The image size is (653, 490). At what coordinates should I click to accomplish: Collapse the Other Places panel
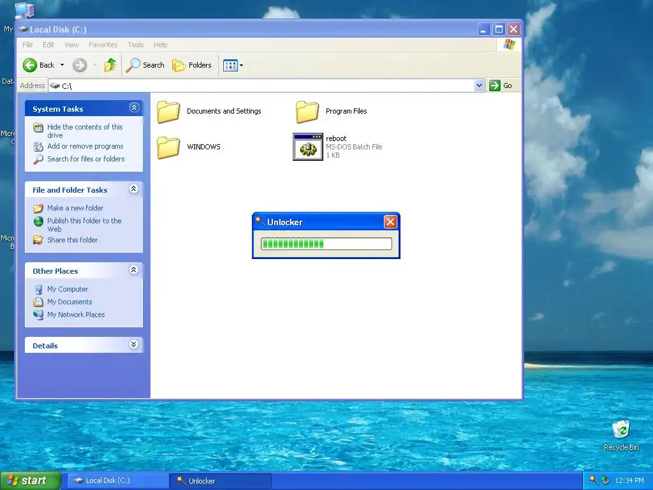tap(134, 270)
